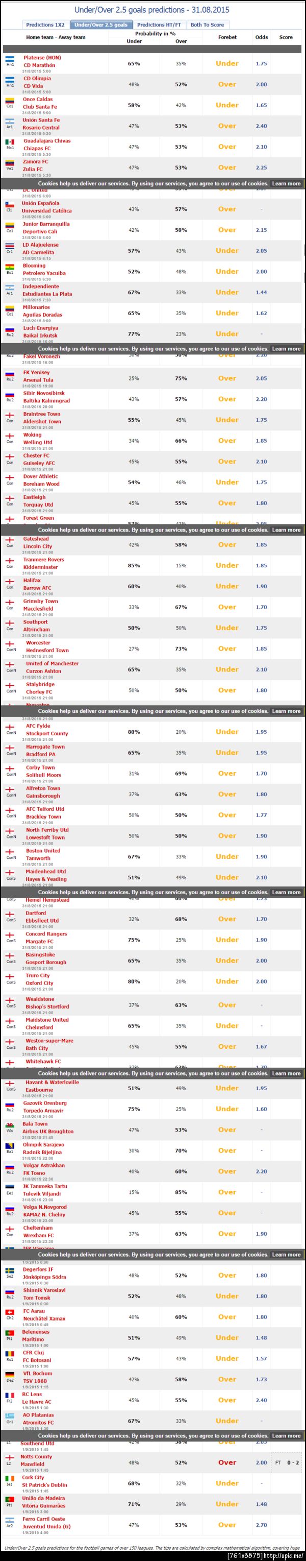The width and height of the screenshot is (306, 1561).
Task: Click the Bosnia flag beside Olimpik Sarajevo
Action: tap(10, 1146)
